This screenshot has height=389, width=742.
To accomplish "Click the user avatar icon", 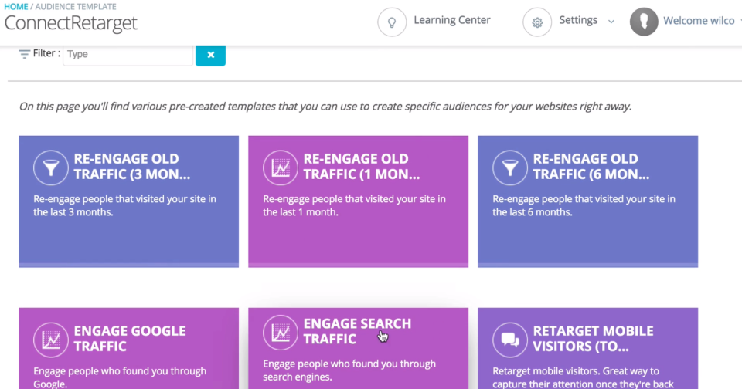I will (644, 22).
